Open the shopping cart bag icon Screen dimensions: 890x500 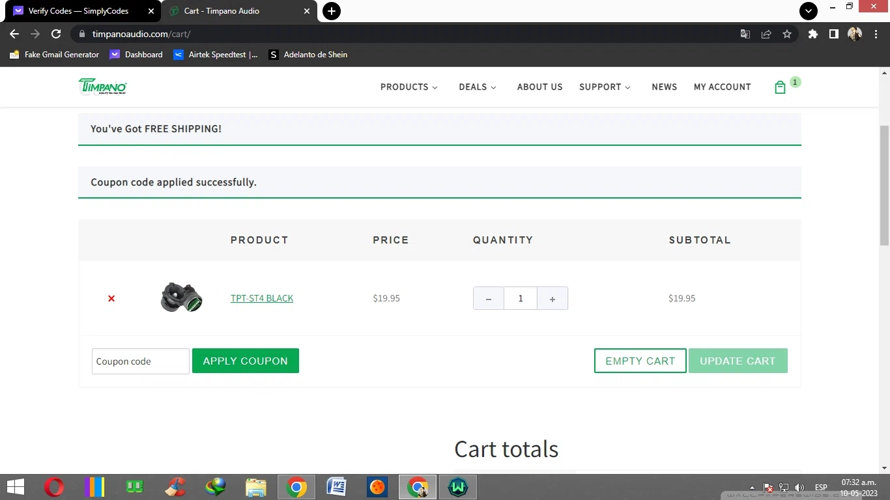pos(780,87)
